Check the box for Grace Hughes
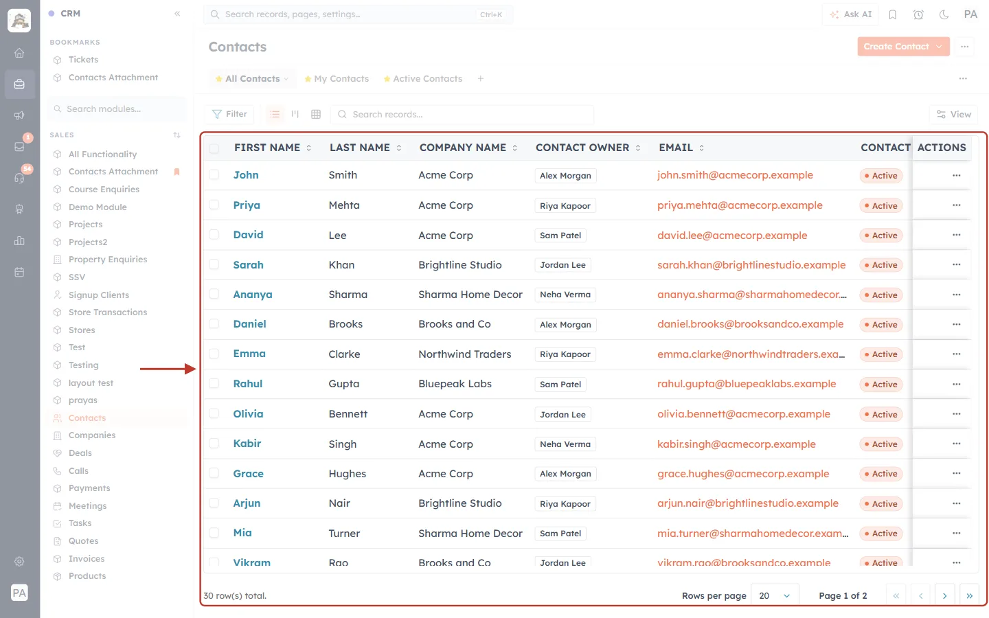Image resolution: width=989 pixels, height=618 pixels. pos(214,473)
